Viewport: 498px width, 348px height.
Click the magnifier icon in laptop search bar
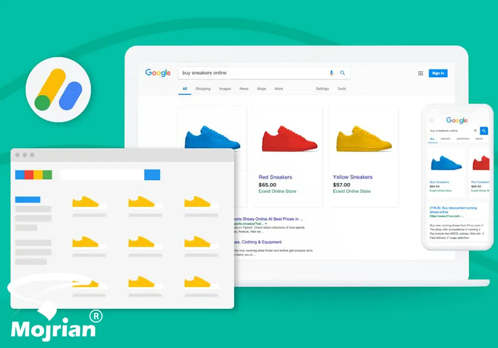pyautogui.click(x=343, y=73)
